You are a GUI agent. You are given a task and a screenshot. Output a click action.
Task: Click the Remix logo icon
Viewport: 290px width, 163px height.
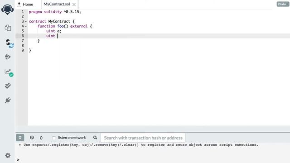point(7,9)
